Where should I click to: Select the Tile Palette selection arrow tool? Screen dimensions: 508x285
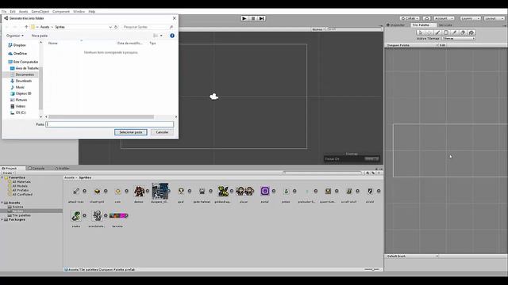coord(421,32)
